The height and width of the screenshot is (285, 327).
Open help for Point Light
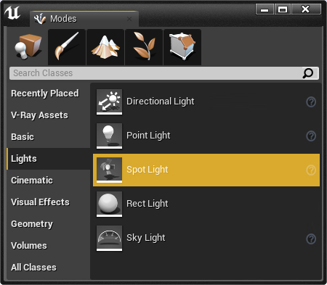pos(311,136)
